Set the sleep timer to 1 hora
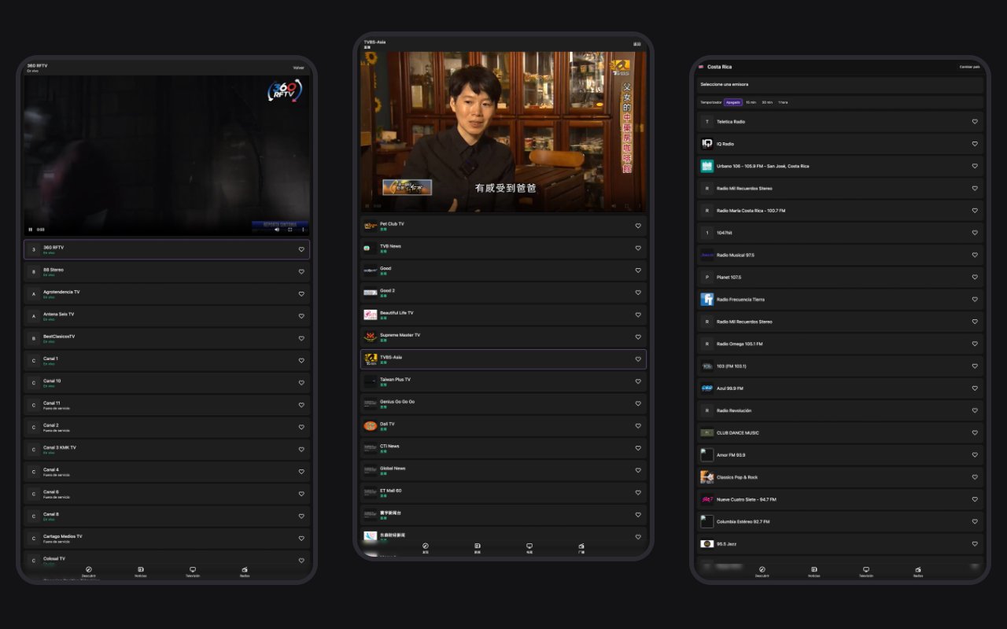The image size is (1007, 629). [x=783, y=102]
